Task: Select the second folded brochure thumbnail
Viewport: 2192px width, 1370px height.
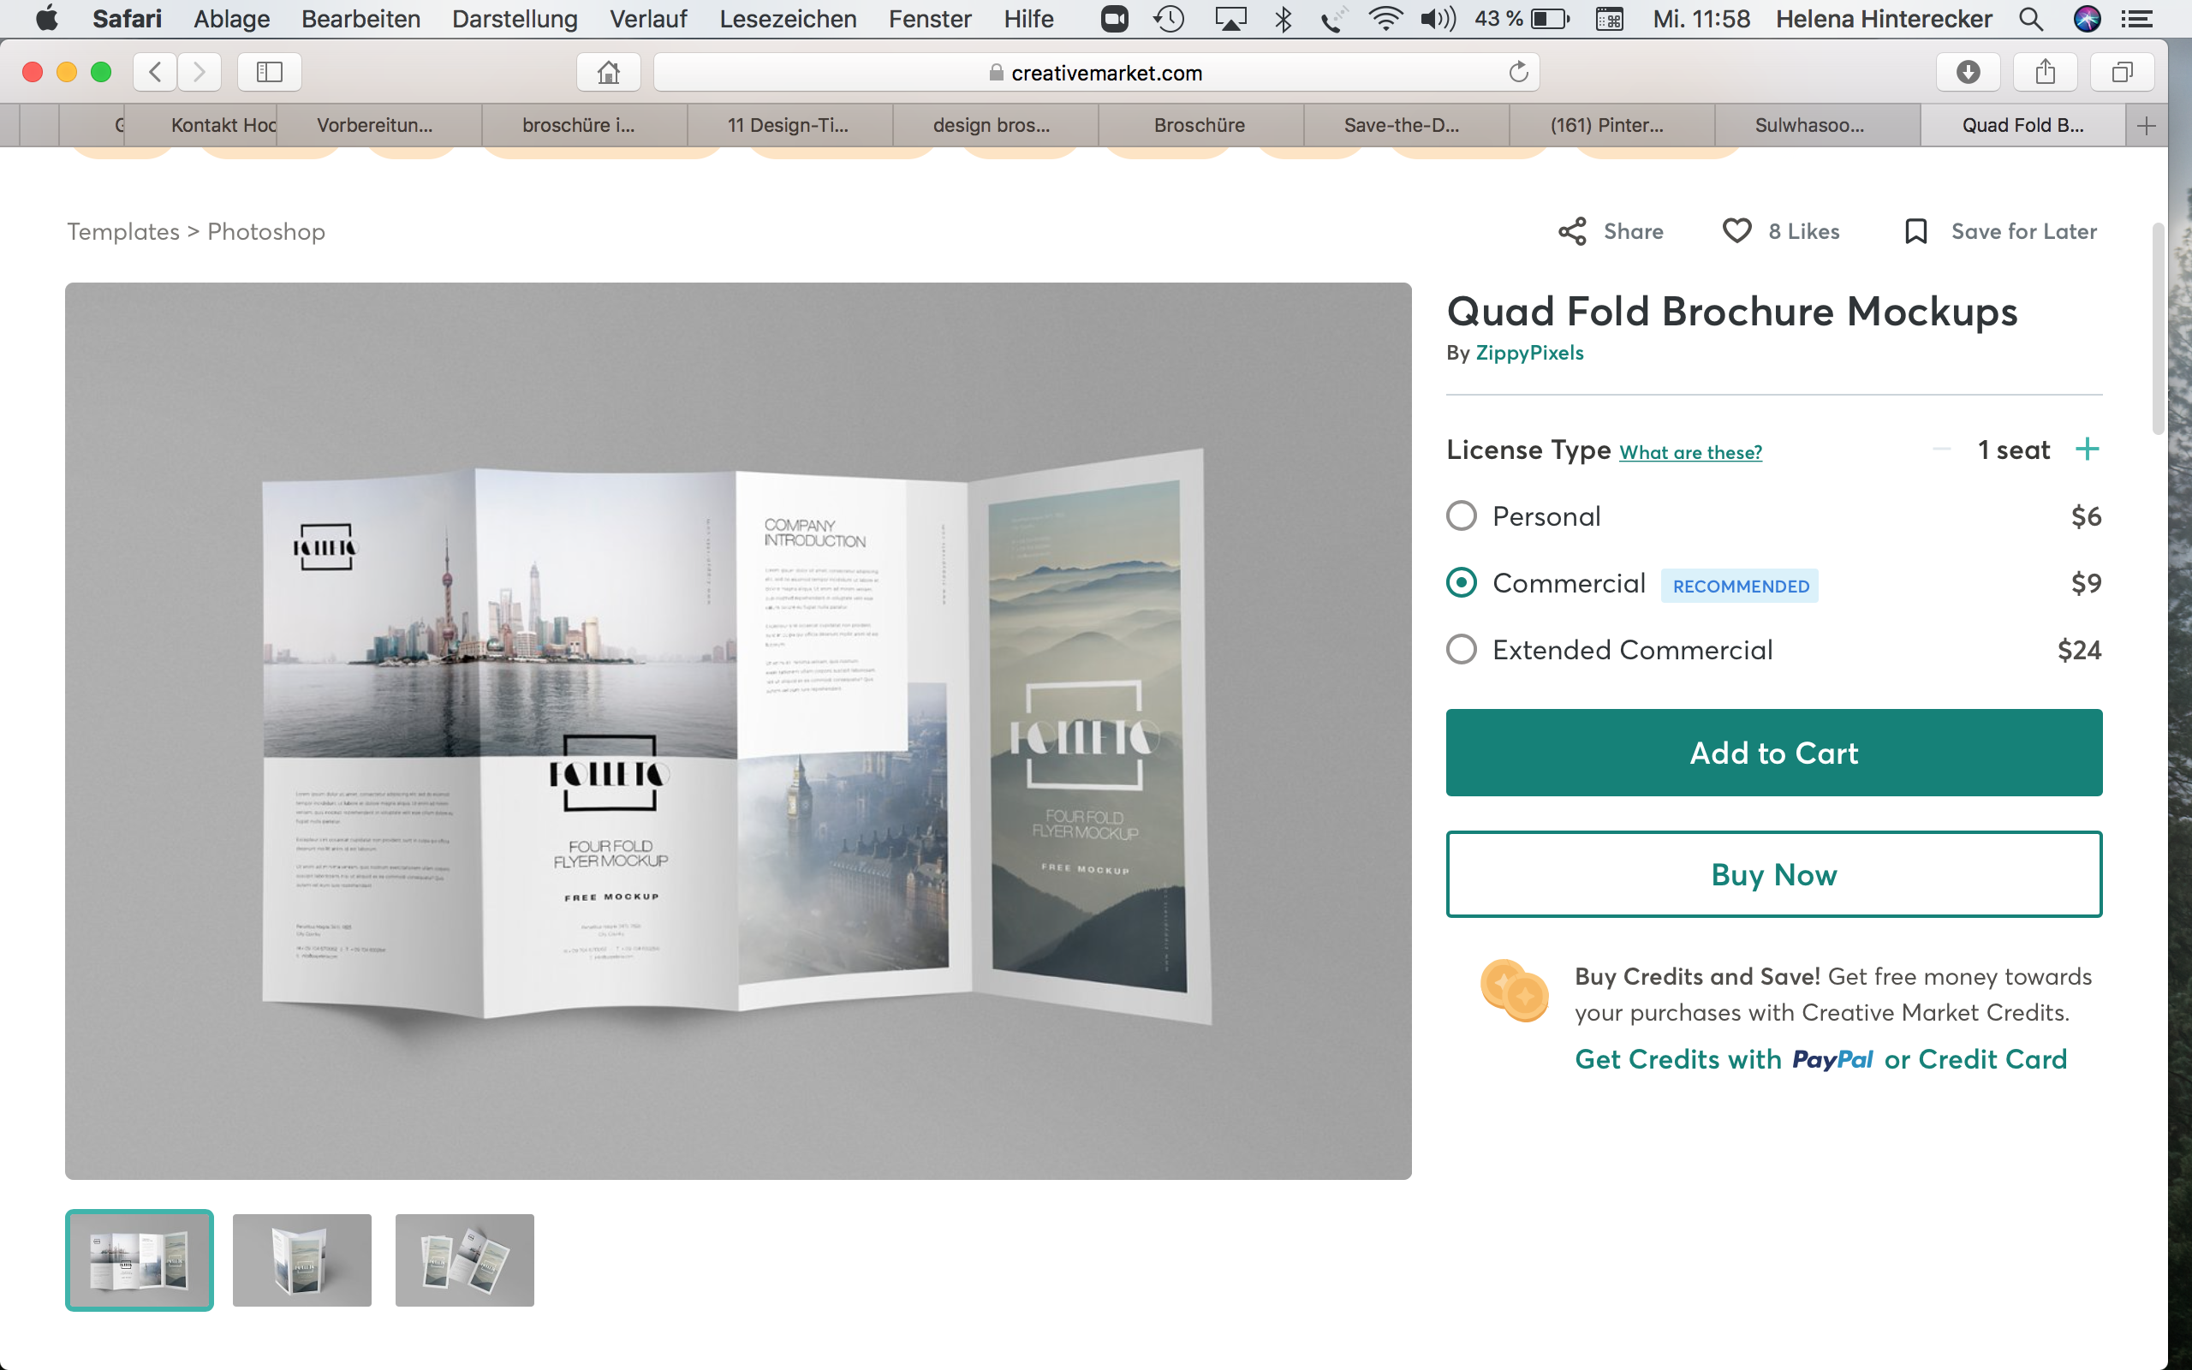Action: 301,1260
